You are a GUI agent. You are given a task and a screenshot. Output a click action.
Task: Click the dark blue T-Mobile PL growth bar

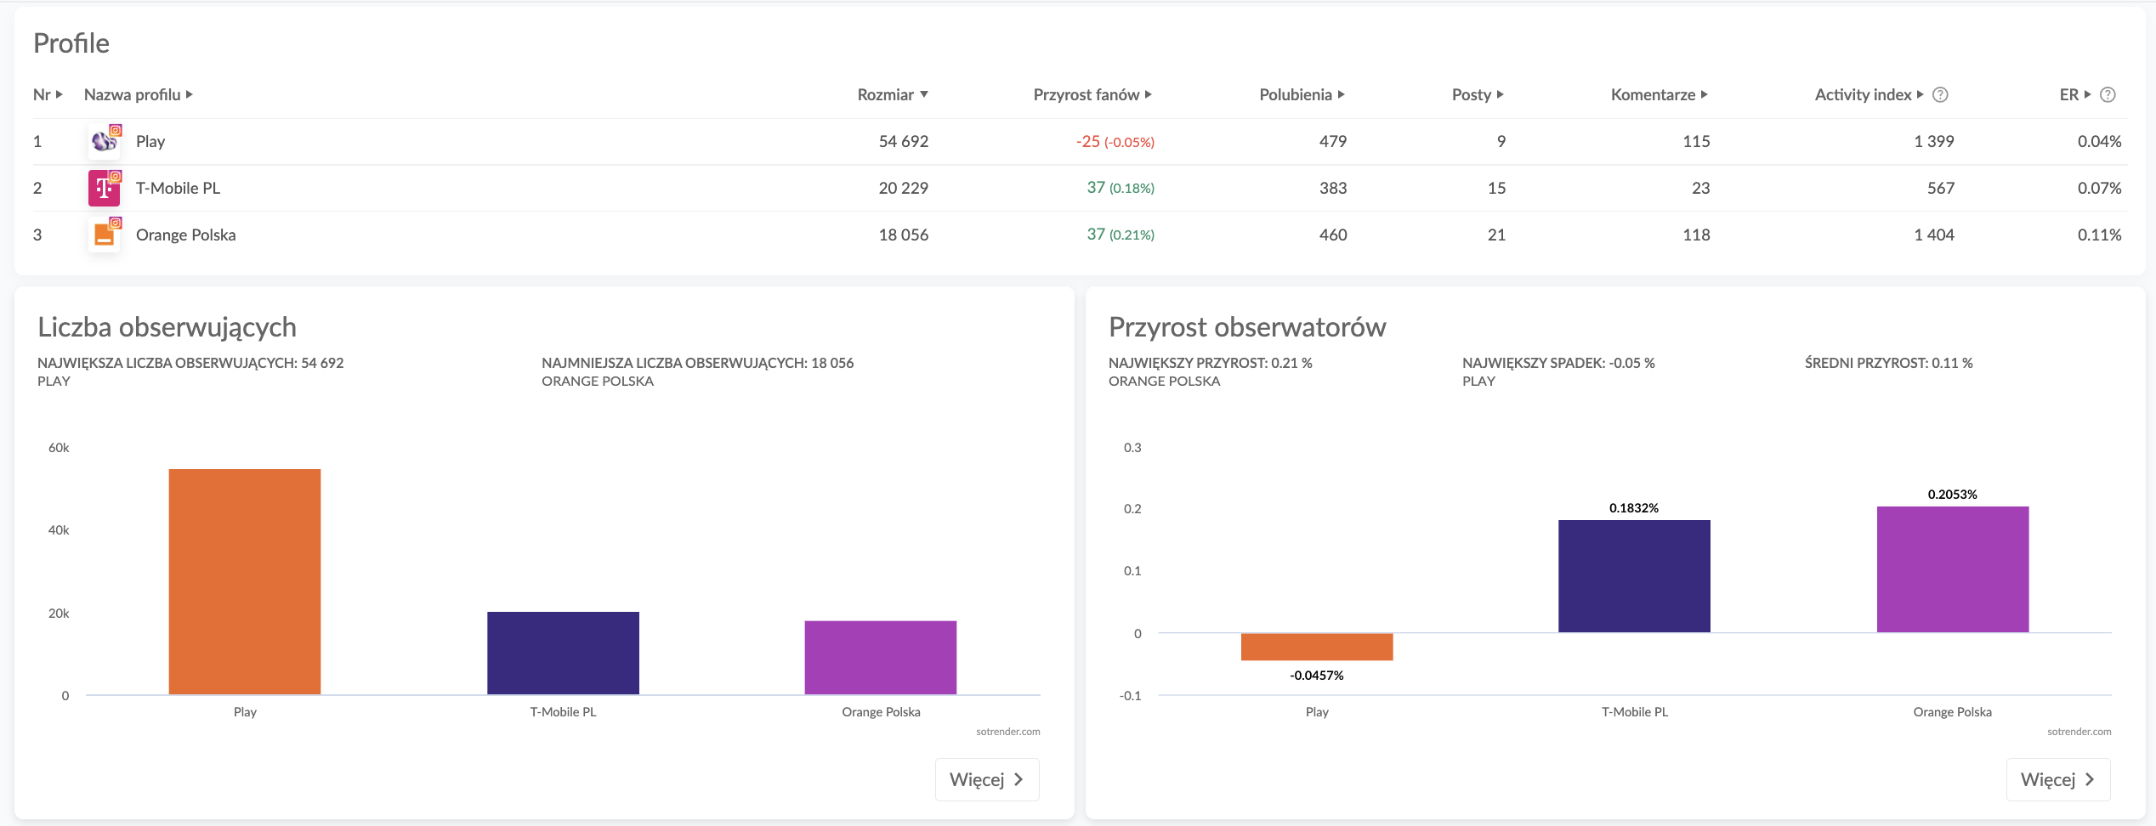(x=1634, y=576)
